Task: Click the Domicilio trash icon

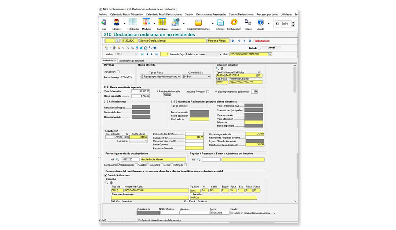Action: [111, 183]
